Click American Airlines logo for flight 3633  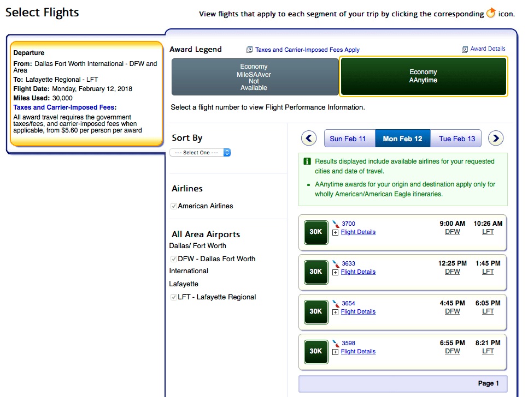(336, 263)
